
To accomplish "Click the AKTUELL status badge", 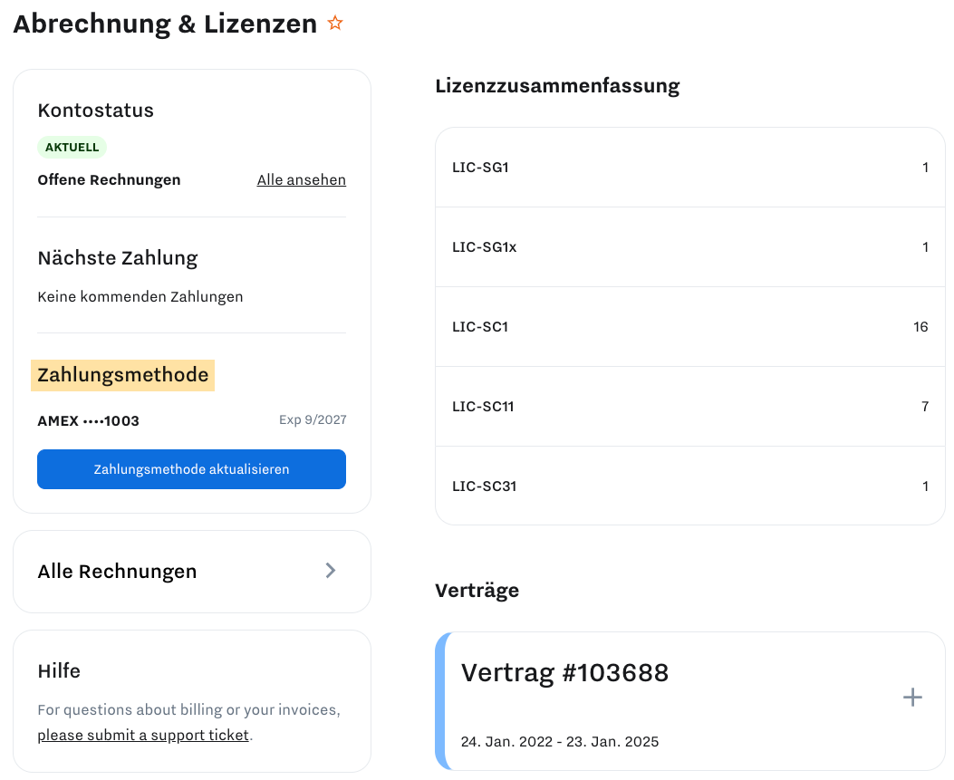I will 72,147.
